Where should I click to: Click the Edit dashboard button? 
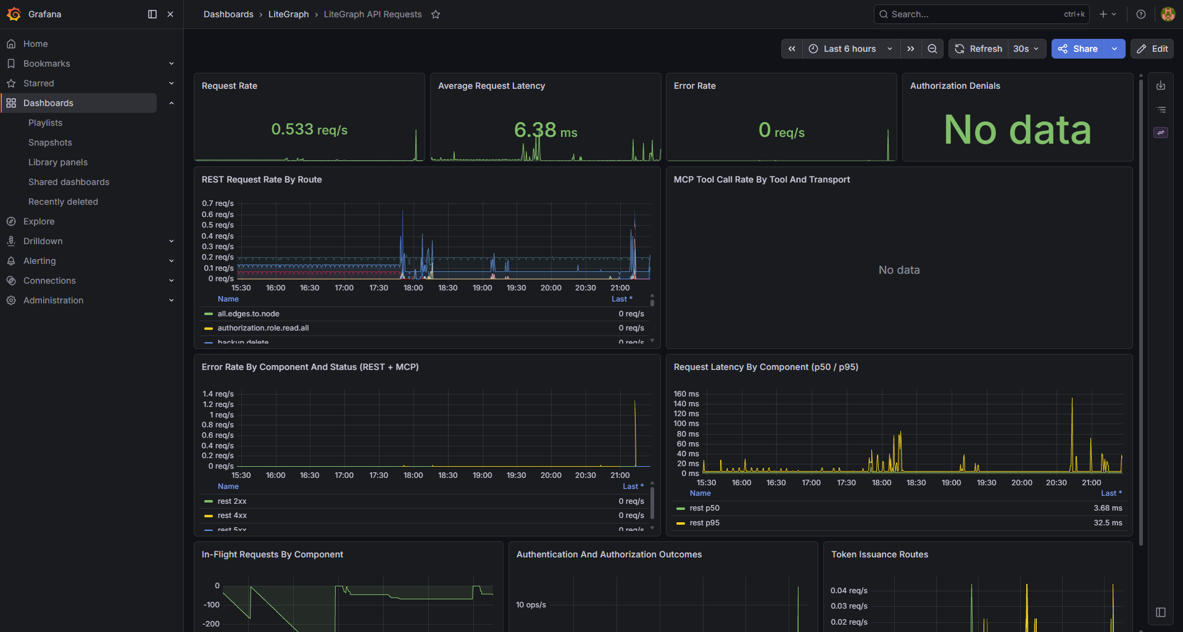[x=1152, y=49]
